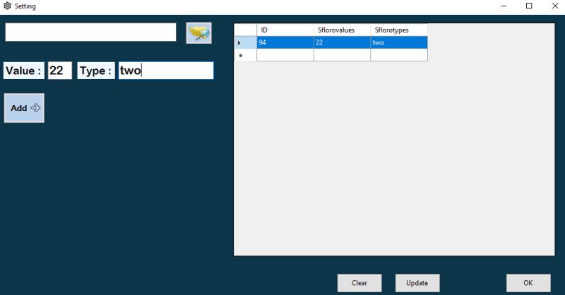Click the Value : label
565x295 pixels.
(x=24, y=71)
